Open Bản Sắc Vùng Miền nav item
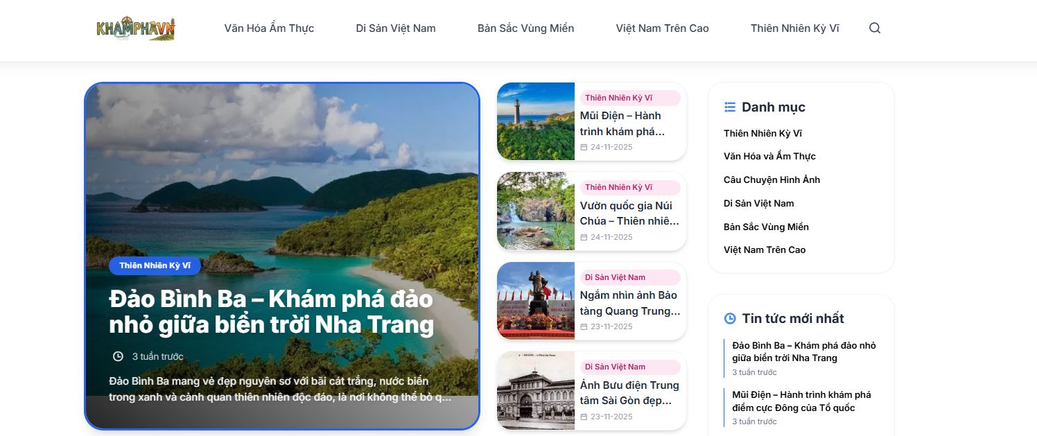The height and width of the screenshot is (436, 1037). (525, 28)
